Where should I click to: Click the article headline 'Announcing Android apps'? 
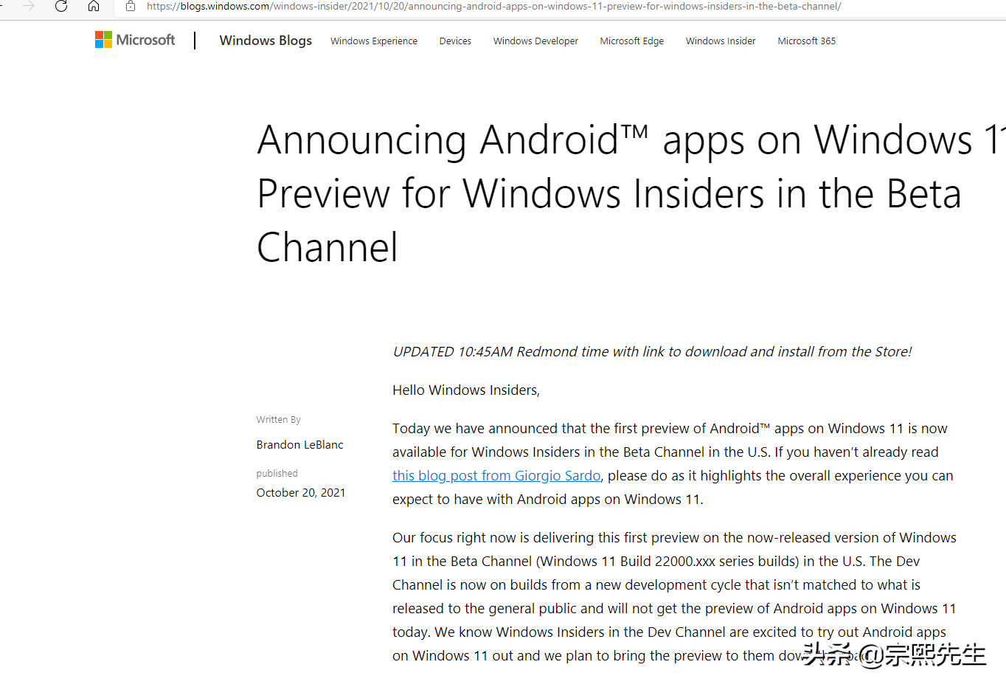(x=631, y=193)
